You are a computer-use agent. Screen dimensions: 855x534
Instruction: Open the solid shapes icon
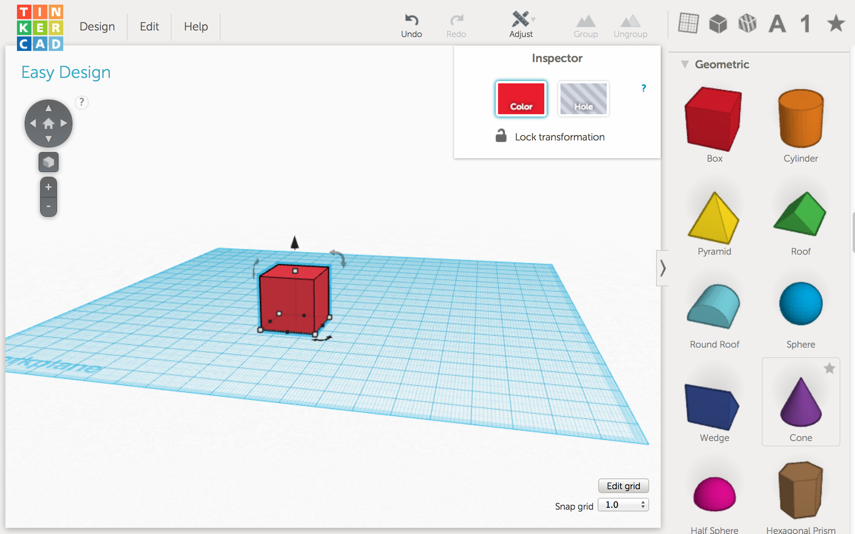coord(718,24)
